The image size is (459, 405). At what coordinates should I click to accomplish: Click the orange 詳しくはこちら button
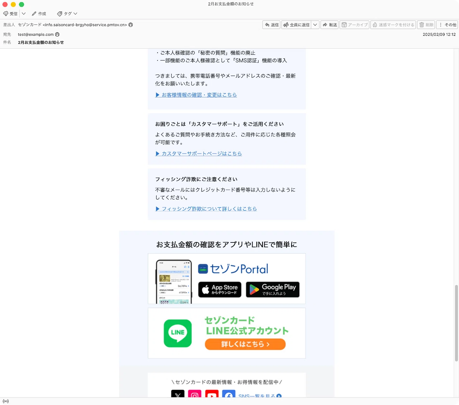click(x=245, y=344)
